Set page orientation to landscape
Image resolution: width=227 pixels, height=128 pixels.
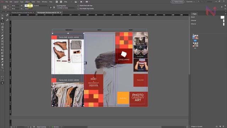(54, 7)
